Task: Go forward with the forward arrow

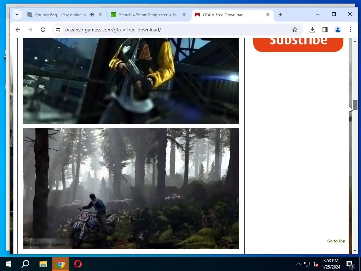Action: click(30, 30)
